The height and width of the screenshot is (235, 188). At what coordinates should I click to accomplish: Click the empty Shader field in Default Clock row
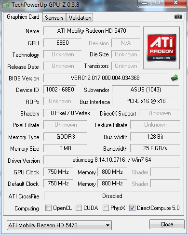tap(165, 183)
